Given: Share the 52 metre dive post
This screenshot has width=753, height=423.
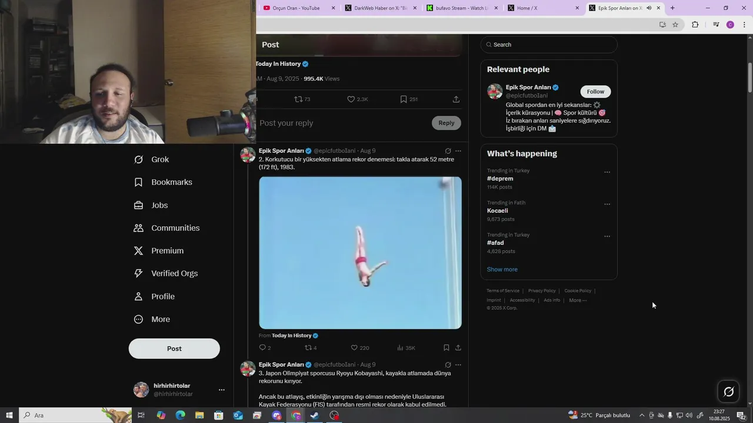Looking at the screenshot, I should pos(458,348).
